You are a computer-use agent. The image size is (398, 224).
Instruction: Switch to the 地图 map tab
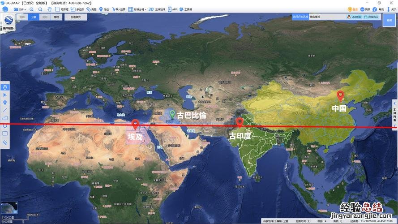(x=22, y=17)
